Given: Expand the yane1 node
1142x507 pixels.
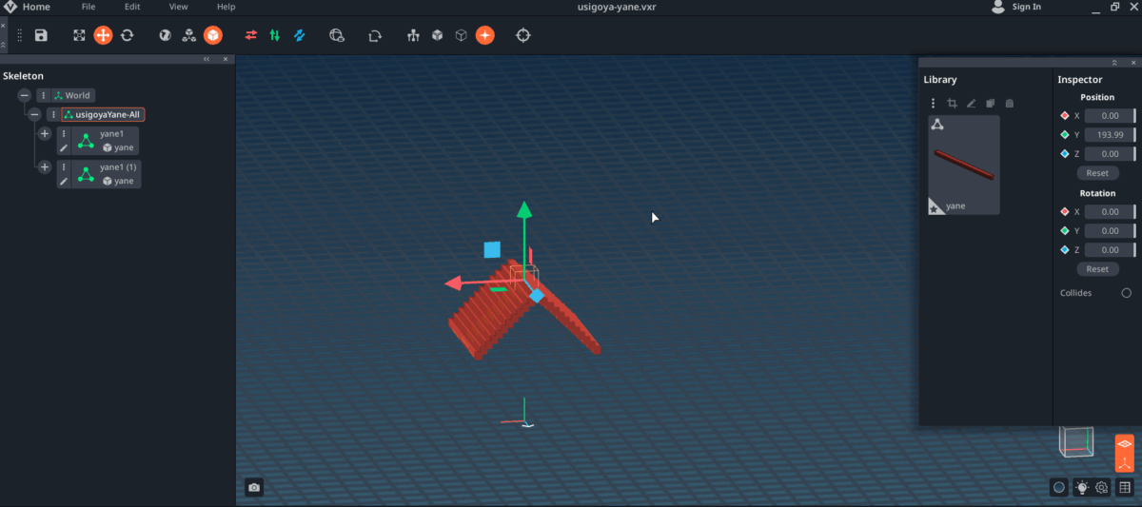Looking at the screenshot, I should (x=44, y=134).
